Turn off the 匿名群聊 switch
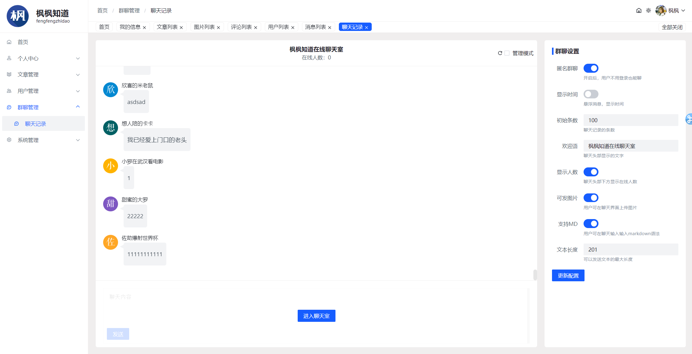Viewport: 692px width, 354px height. [x=591, y=68]
